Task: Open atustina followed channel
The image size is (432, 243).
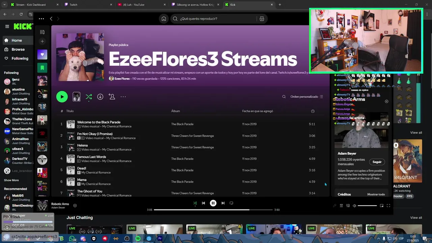Action: coord(18,91)
